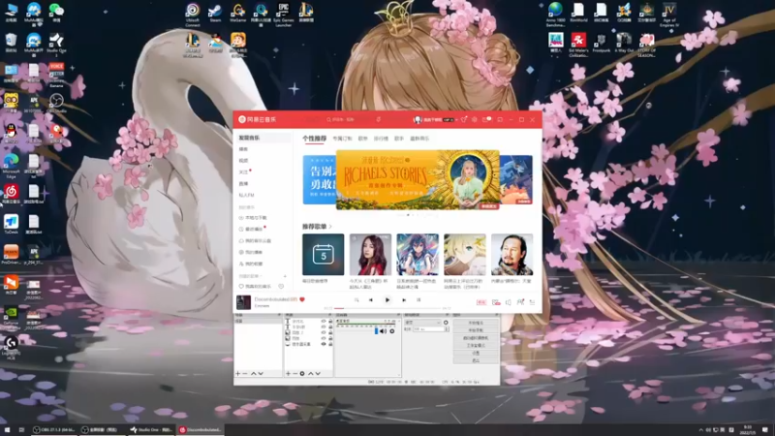Toggle visibility of 图像 2 source in OBS
775x436 pixels.
(324, 332)
